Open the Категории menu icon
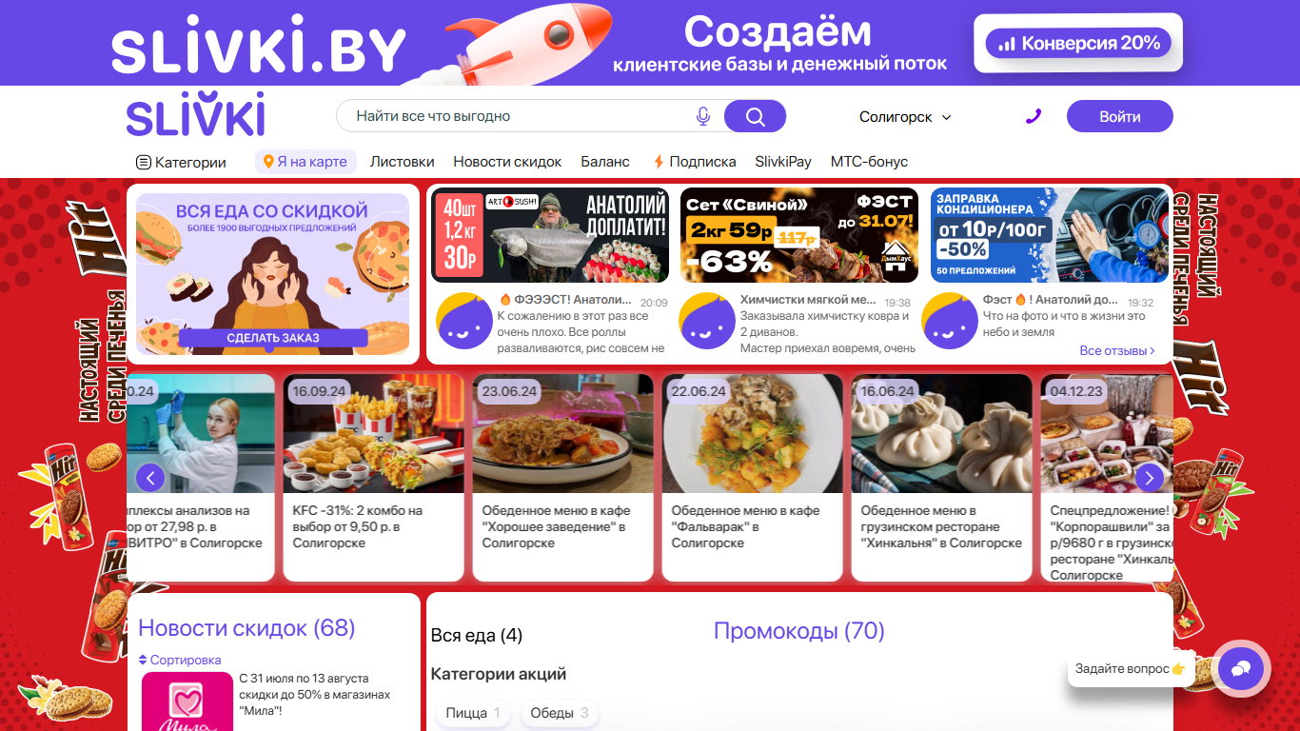Screen dimensions: 1300x731 coord(144,162)
